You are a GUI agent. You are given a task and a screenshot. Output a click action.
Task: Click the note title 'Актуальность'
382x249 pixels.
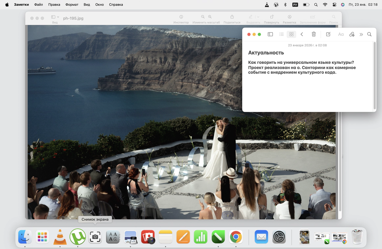(x=266, y=53)
